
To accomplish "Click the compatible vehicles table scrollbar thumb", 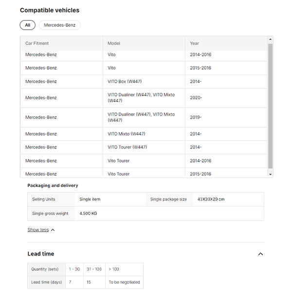I will pos(270,105).
